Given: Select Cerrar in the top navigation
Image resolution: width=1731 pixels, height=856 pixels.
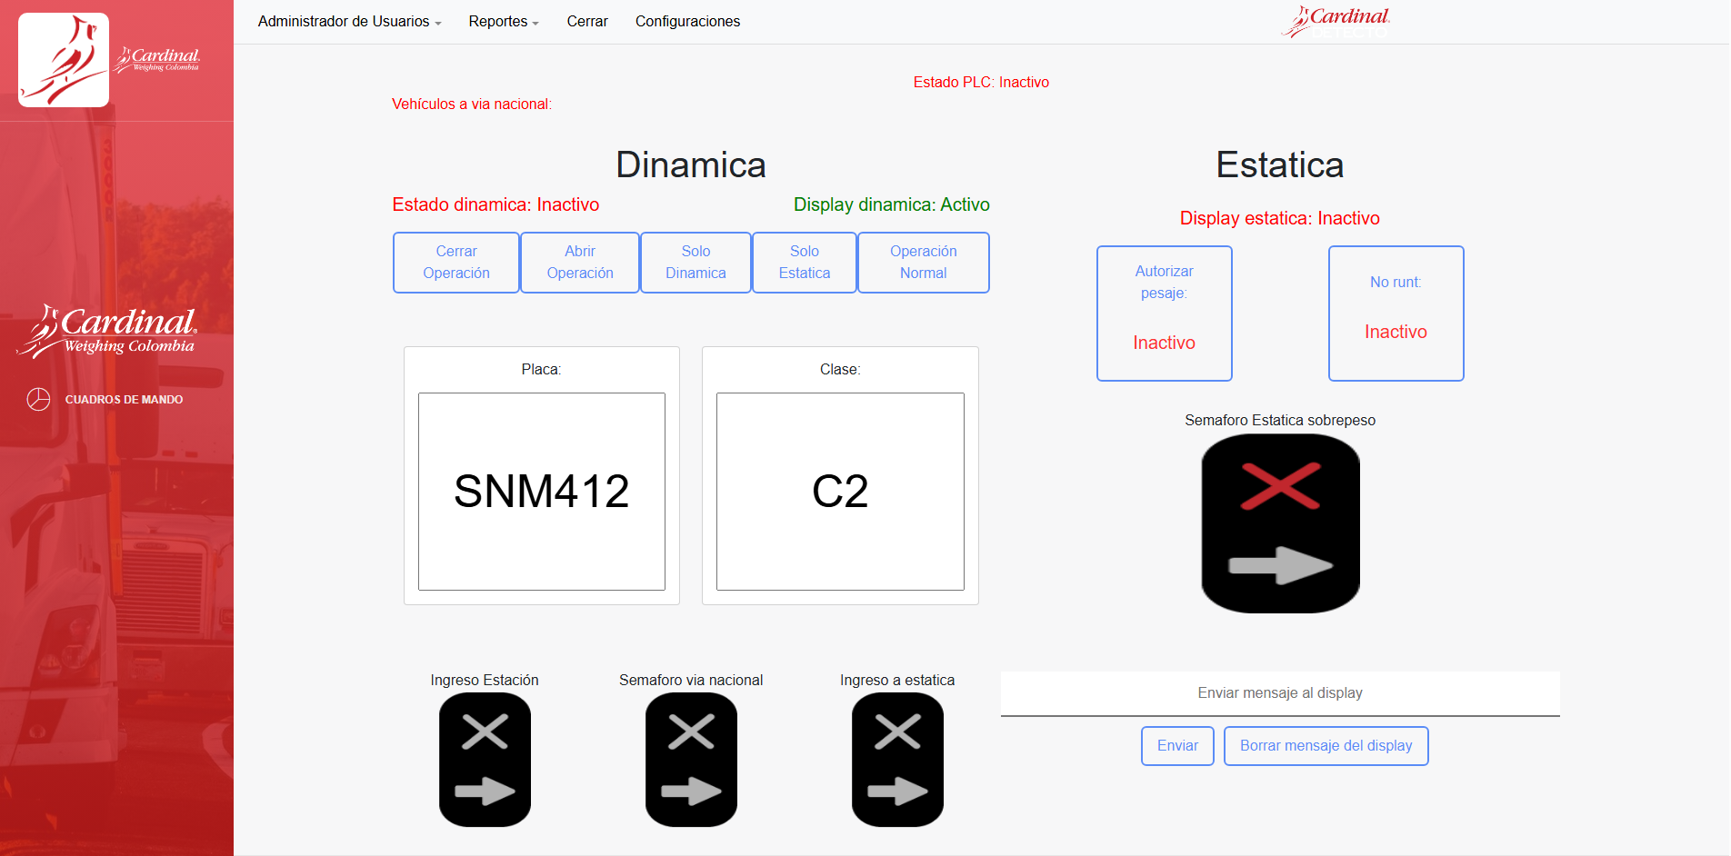Looking at the screenshot, I should (x=586, y=22).
